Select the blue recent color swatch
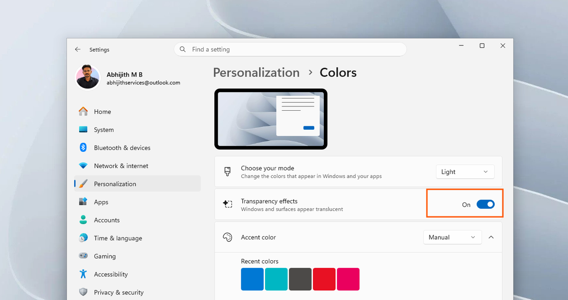The image size is (568, 300). 252,279
